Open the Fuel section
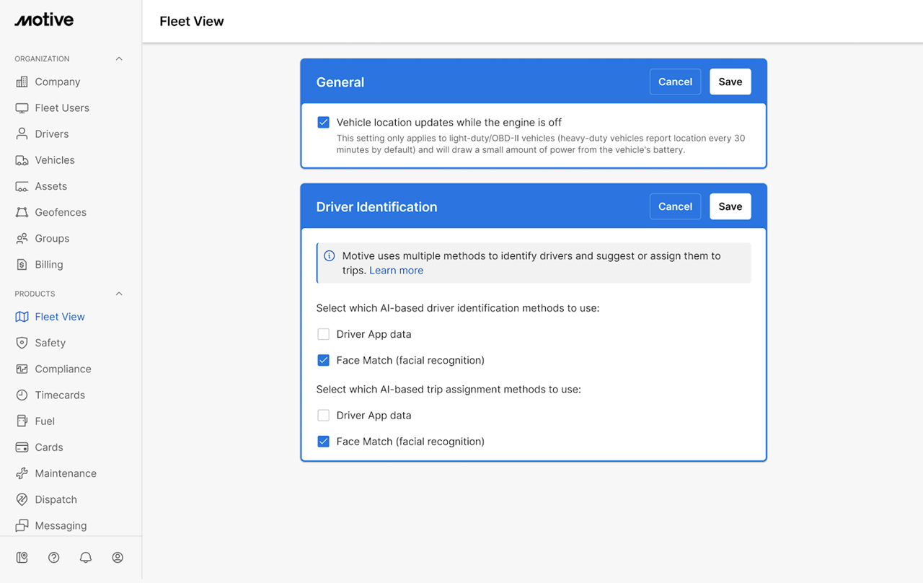923x583 pixels. [x=45, y=421]
